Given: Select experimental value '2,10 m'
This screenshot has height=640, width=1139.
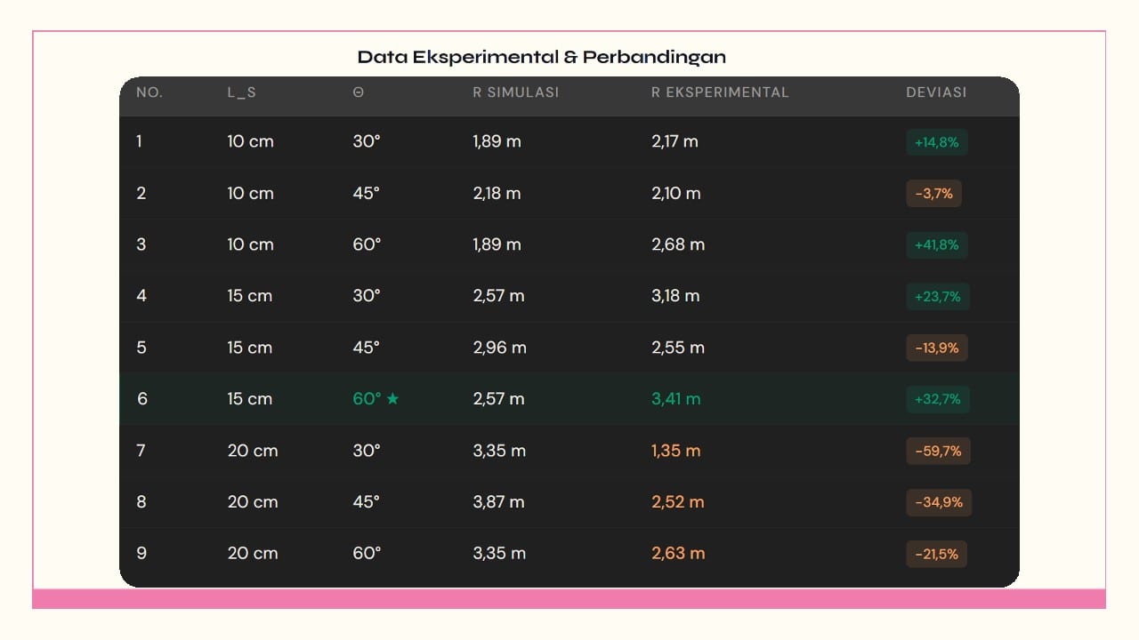Looking at the screenshot, I should [676, 193].
